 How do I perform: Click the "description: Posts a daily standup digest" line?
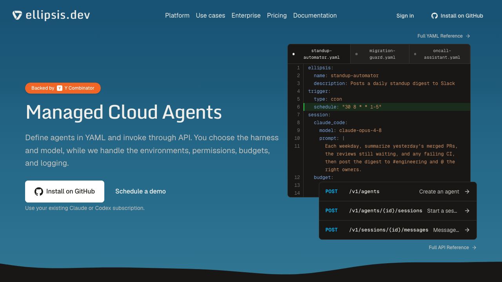click(384, 83)
